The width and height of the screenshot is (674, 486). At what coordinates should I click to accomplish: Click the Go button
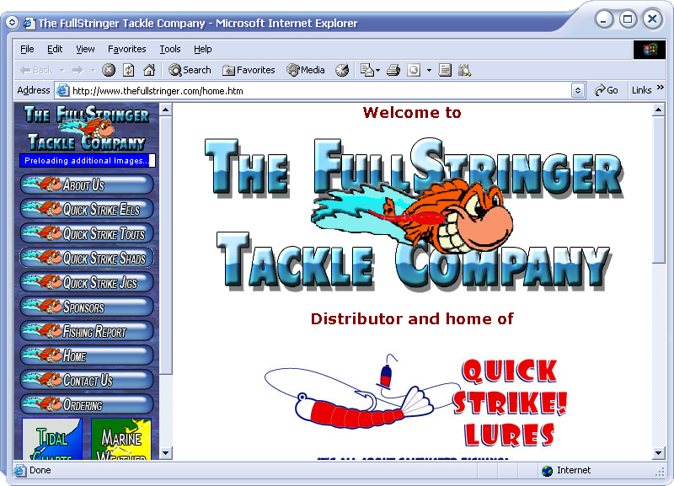(606, 90)
